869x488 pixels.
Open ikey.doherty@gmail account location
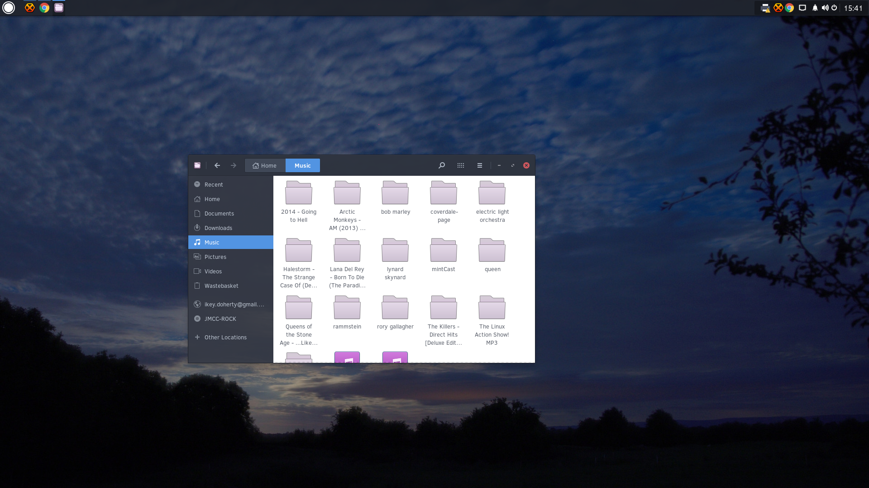click(231, 304)
